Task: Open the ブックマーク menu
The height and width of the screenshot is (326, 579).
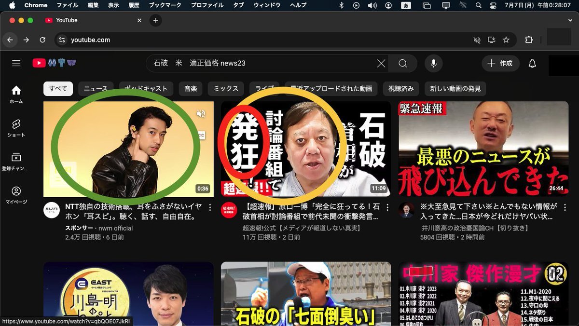Action: click(165, 5)
